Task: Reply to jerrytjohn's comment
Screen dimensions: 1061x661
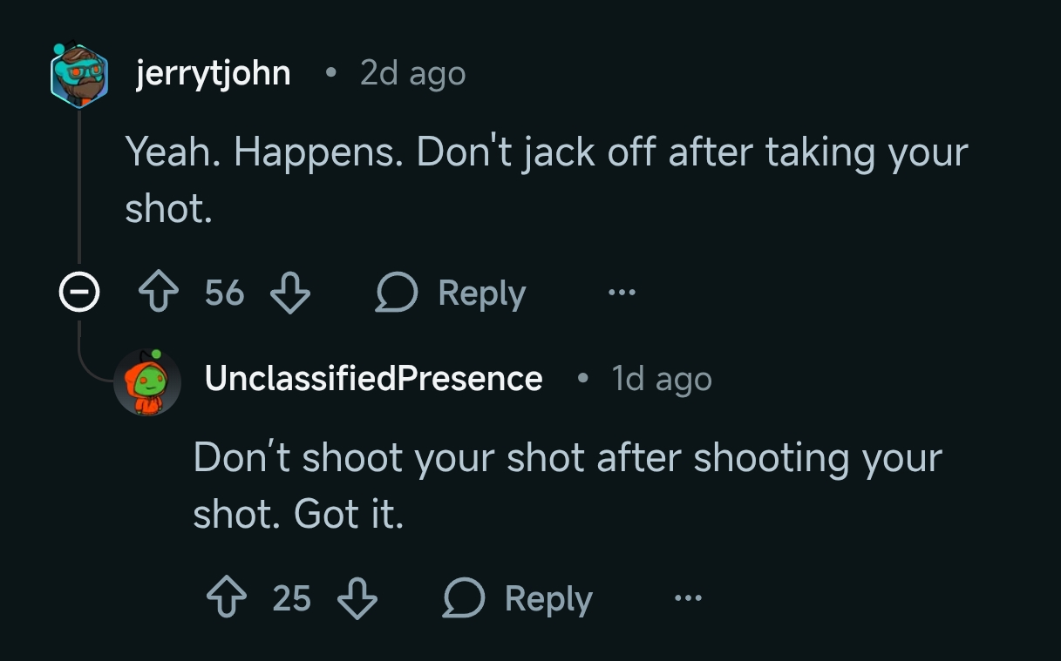Action: [x=451, y=293]
